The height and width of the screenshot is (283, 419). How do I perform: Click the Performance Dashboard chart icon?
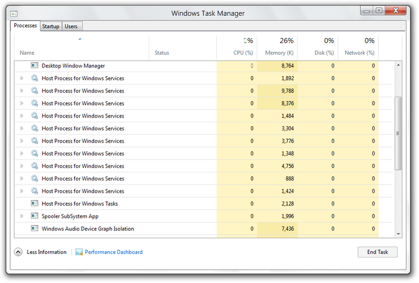(x=79, y=252)
